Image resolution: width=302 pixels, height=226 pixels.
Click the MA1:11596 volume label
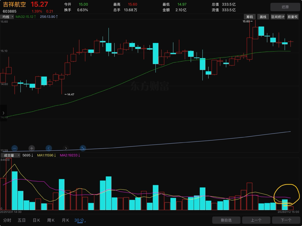(46, 155)
